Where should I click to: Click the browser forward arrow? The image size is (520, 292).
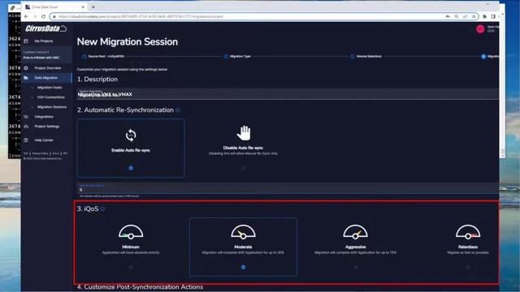point(35,16)
